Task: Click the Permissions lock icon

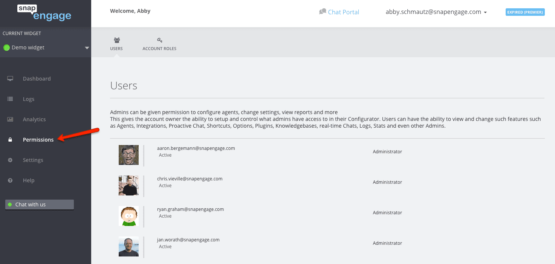Action: click(x=10, y=140)
